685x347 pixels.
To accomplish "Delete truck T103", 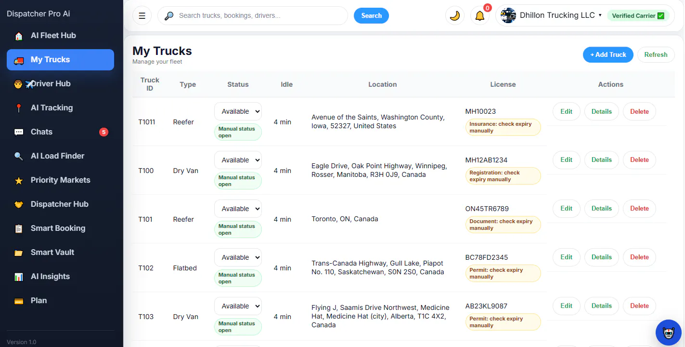I will coord(639,306).
